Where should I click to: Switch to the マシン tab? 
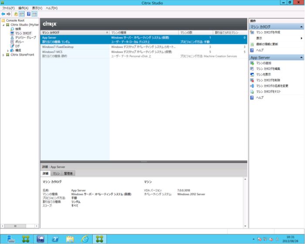click(56, 173)
